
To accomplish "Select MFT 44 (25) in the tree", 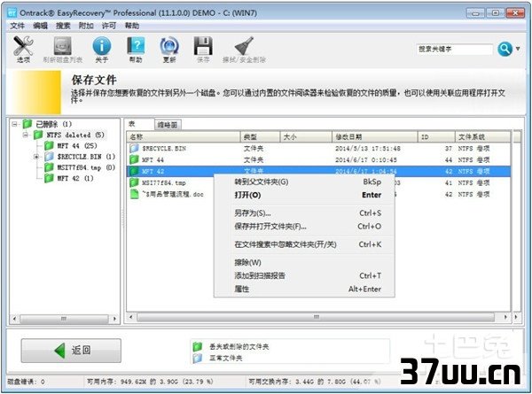I will coord(77,146).
